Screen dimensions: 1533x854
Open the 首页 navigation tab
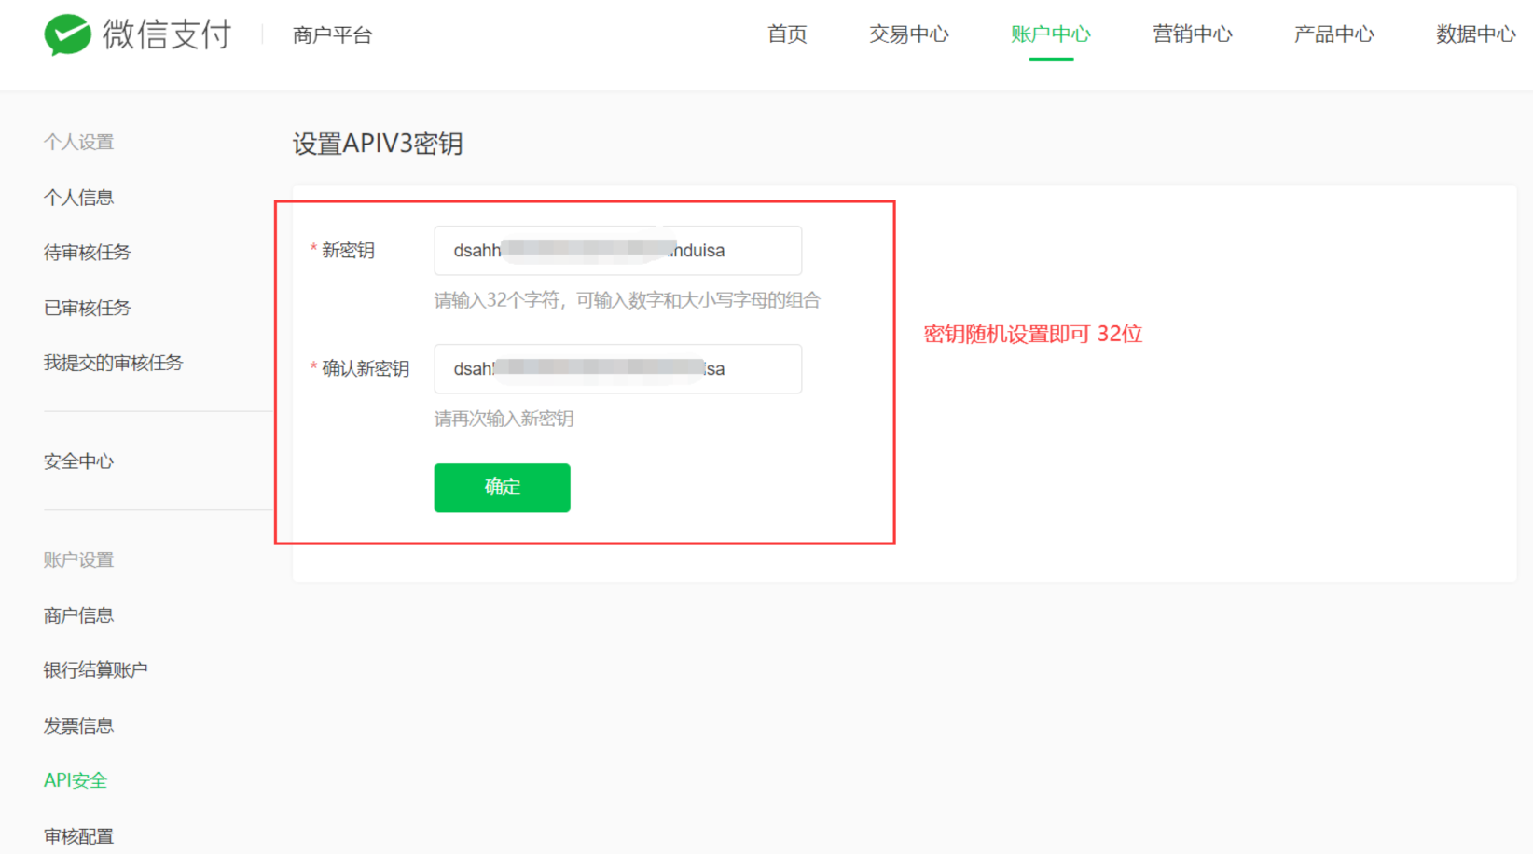[786, 34]
